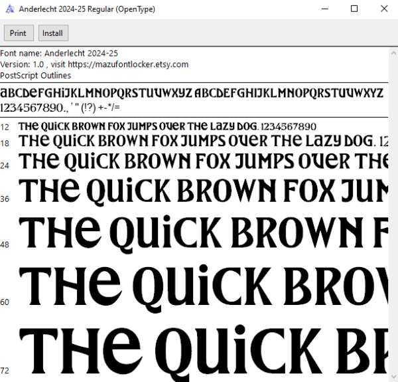The width and height of the screenshot is (398, 382).
Task: Click the size label 12
Action: point(5,127)
